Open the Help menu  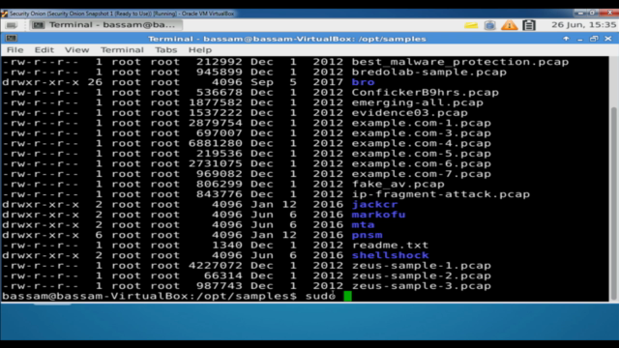200,50
